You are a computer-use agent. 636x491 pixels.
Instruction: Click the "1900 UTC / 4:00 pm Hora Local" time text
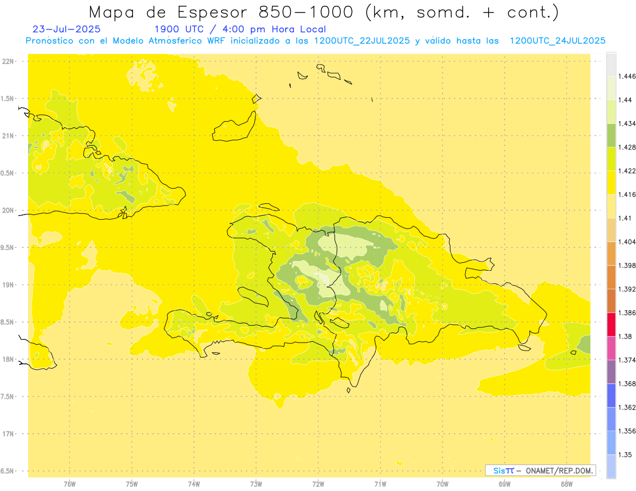coord(240,30)
